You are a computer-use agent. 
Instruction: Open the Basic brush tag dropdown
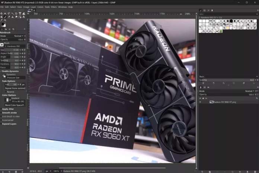click(227, 76)
